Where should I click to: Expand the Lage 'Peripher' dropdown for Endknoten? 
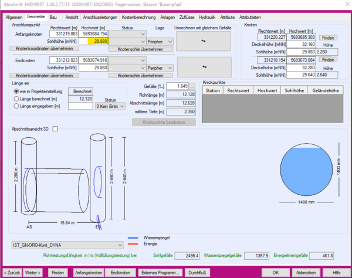click(x=160, y=68)
